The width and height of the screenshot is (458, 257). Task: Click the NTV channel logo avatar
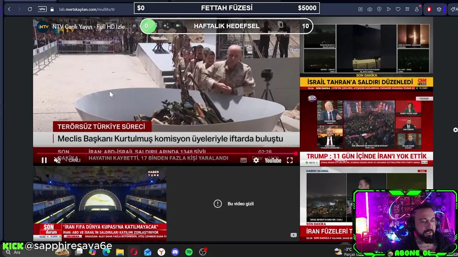(43, 27)
